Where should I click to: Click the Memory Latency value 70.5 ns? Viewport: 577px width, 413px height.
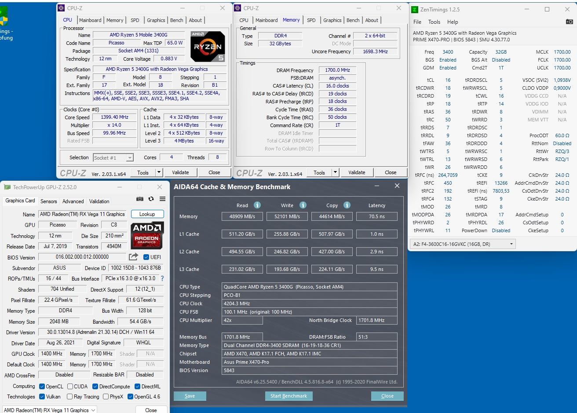click(x=377, y=216)
